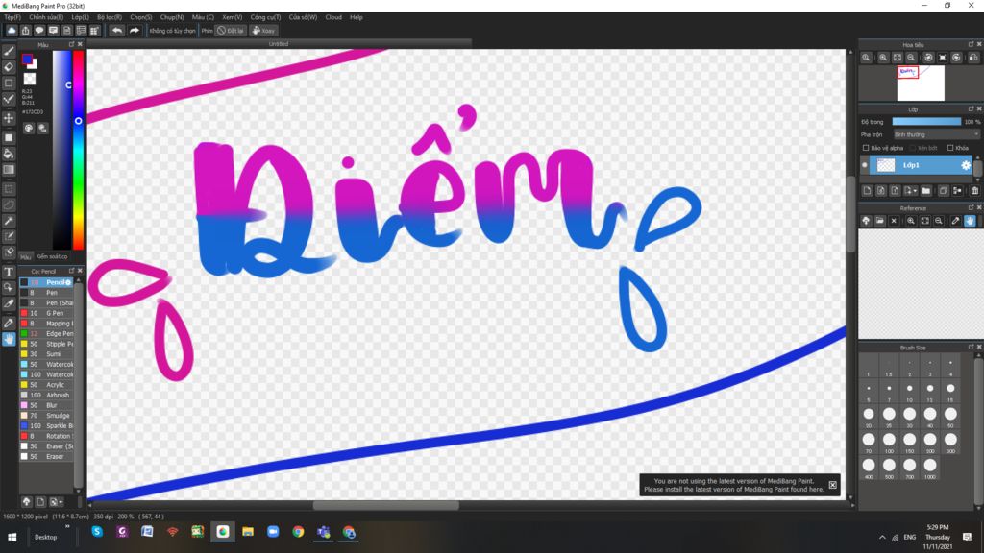Select the Hand tool in left toolbar
Image resolution: width=984 pixels, height=553 pixels.
click(9, 339)
